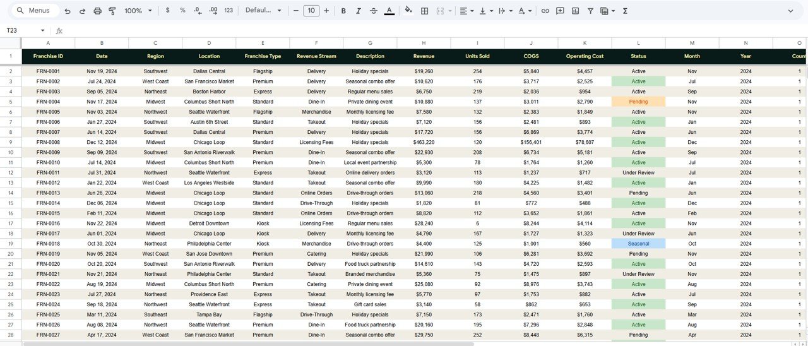Increase decimal places
The height and width of the screenshot is (346, 808).
[213, 11]
